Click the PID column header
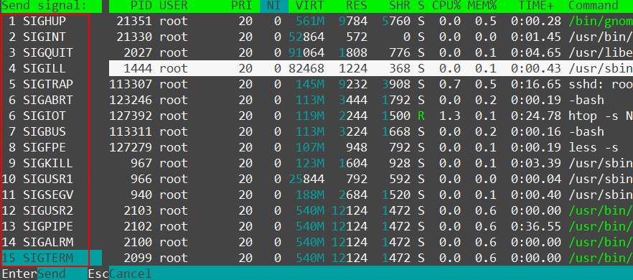The width and height of the screenshot is (633, 280). [x=141, y=6]
